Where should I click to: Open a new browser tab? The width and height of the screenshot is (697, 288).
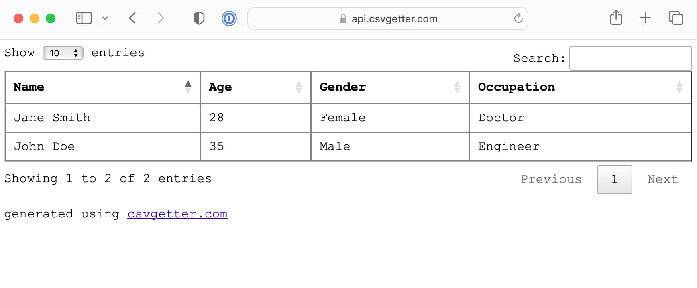coord(646,18)
